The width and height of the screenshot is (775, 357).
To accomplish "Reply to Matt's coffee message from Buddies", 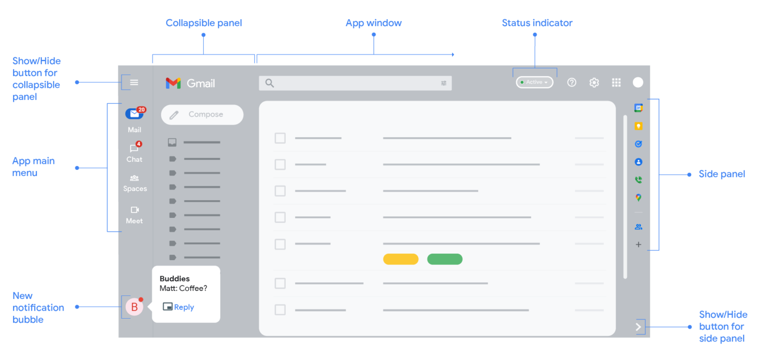I will point(179,307).
